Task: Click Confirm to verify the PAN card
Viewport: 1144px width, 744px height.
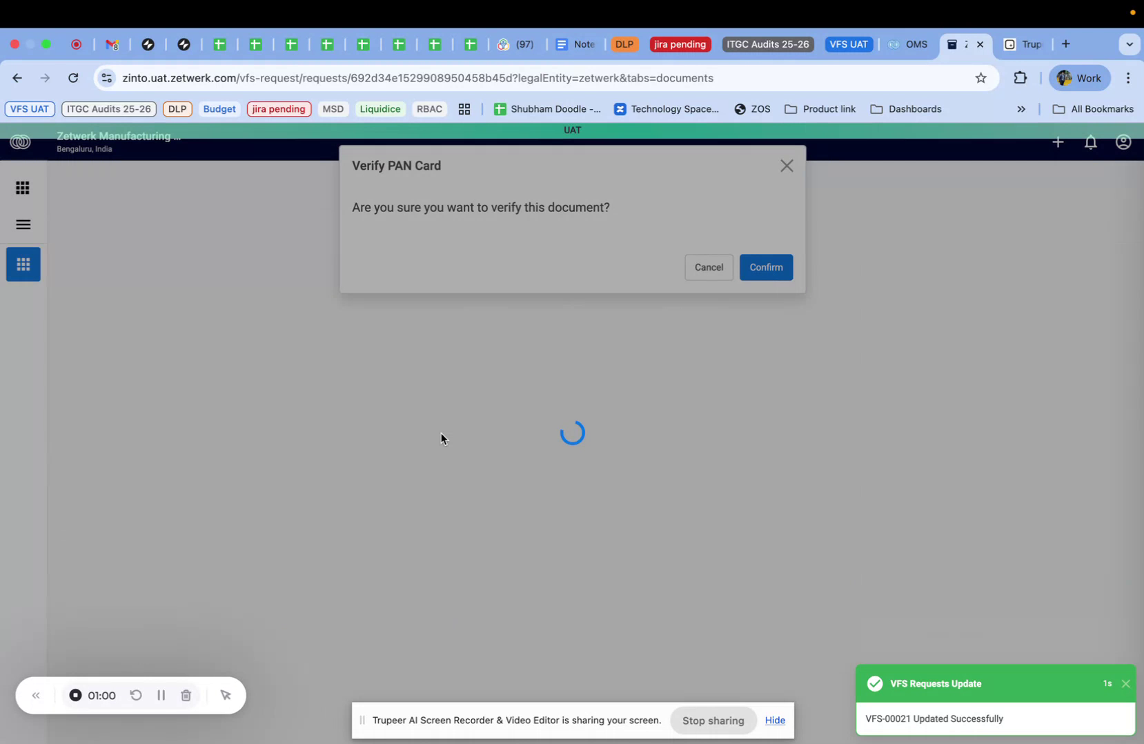Action: [766, 267]
